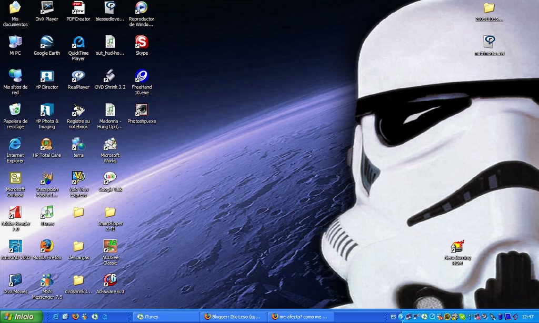Click the Google Earth desktop icon
539x323 pixels.
47,42
